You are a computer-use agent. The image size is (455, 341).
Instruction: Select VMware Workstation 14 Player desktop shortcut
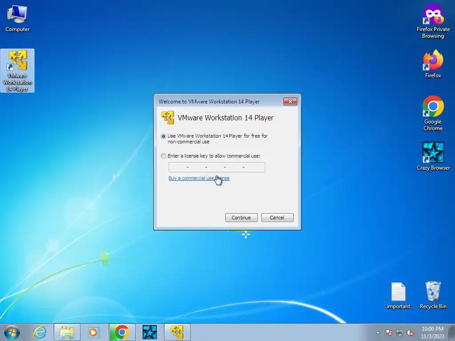tap(17, 71)
